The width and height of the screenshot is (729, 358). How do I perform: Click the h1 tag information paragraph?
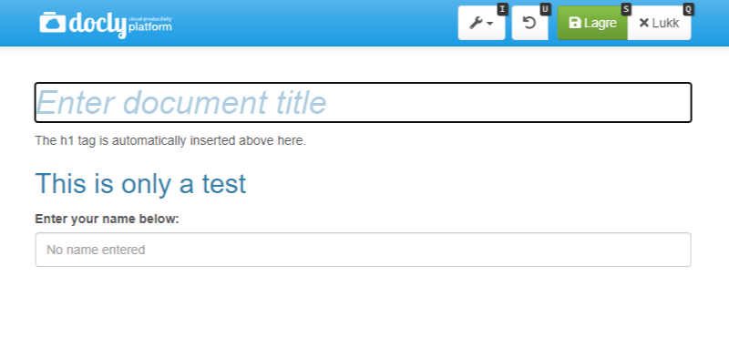[170, 140]
